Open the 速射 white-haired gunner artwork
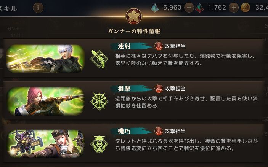The image size is (268, 167). [x=45, y=59]
